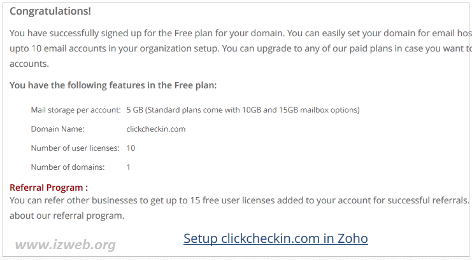Click the Congratulations! heading
The image size is (472, 260).
click(x=50, y=11)
